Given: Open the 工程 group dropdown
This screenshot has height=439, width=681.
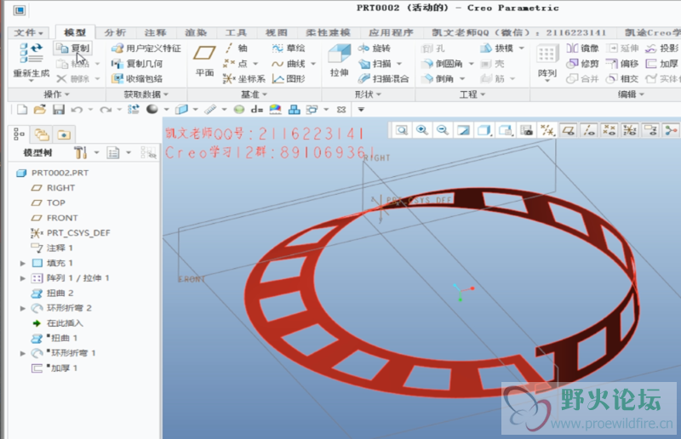Looking at the screenshot, I should coord(472,94).
